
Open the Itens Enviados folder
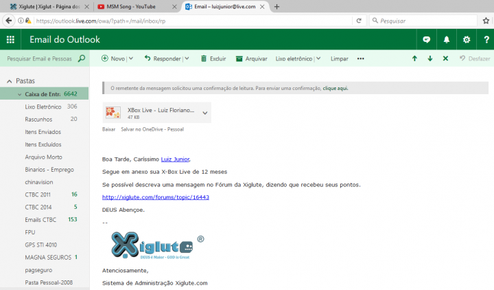[x=44, y=132]
